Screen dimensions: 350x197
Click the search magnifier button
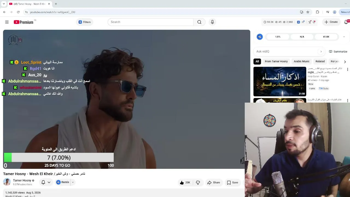pyautogui.click(x=199, y=22)
